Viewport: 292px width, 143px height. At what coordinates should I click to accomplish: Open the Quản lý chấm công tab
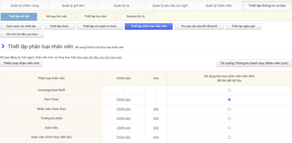(25, 6)
